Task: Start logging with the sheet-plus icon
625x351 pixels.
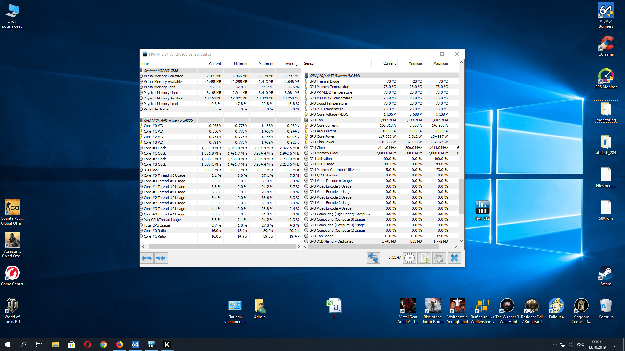Action: coord(424,258)
